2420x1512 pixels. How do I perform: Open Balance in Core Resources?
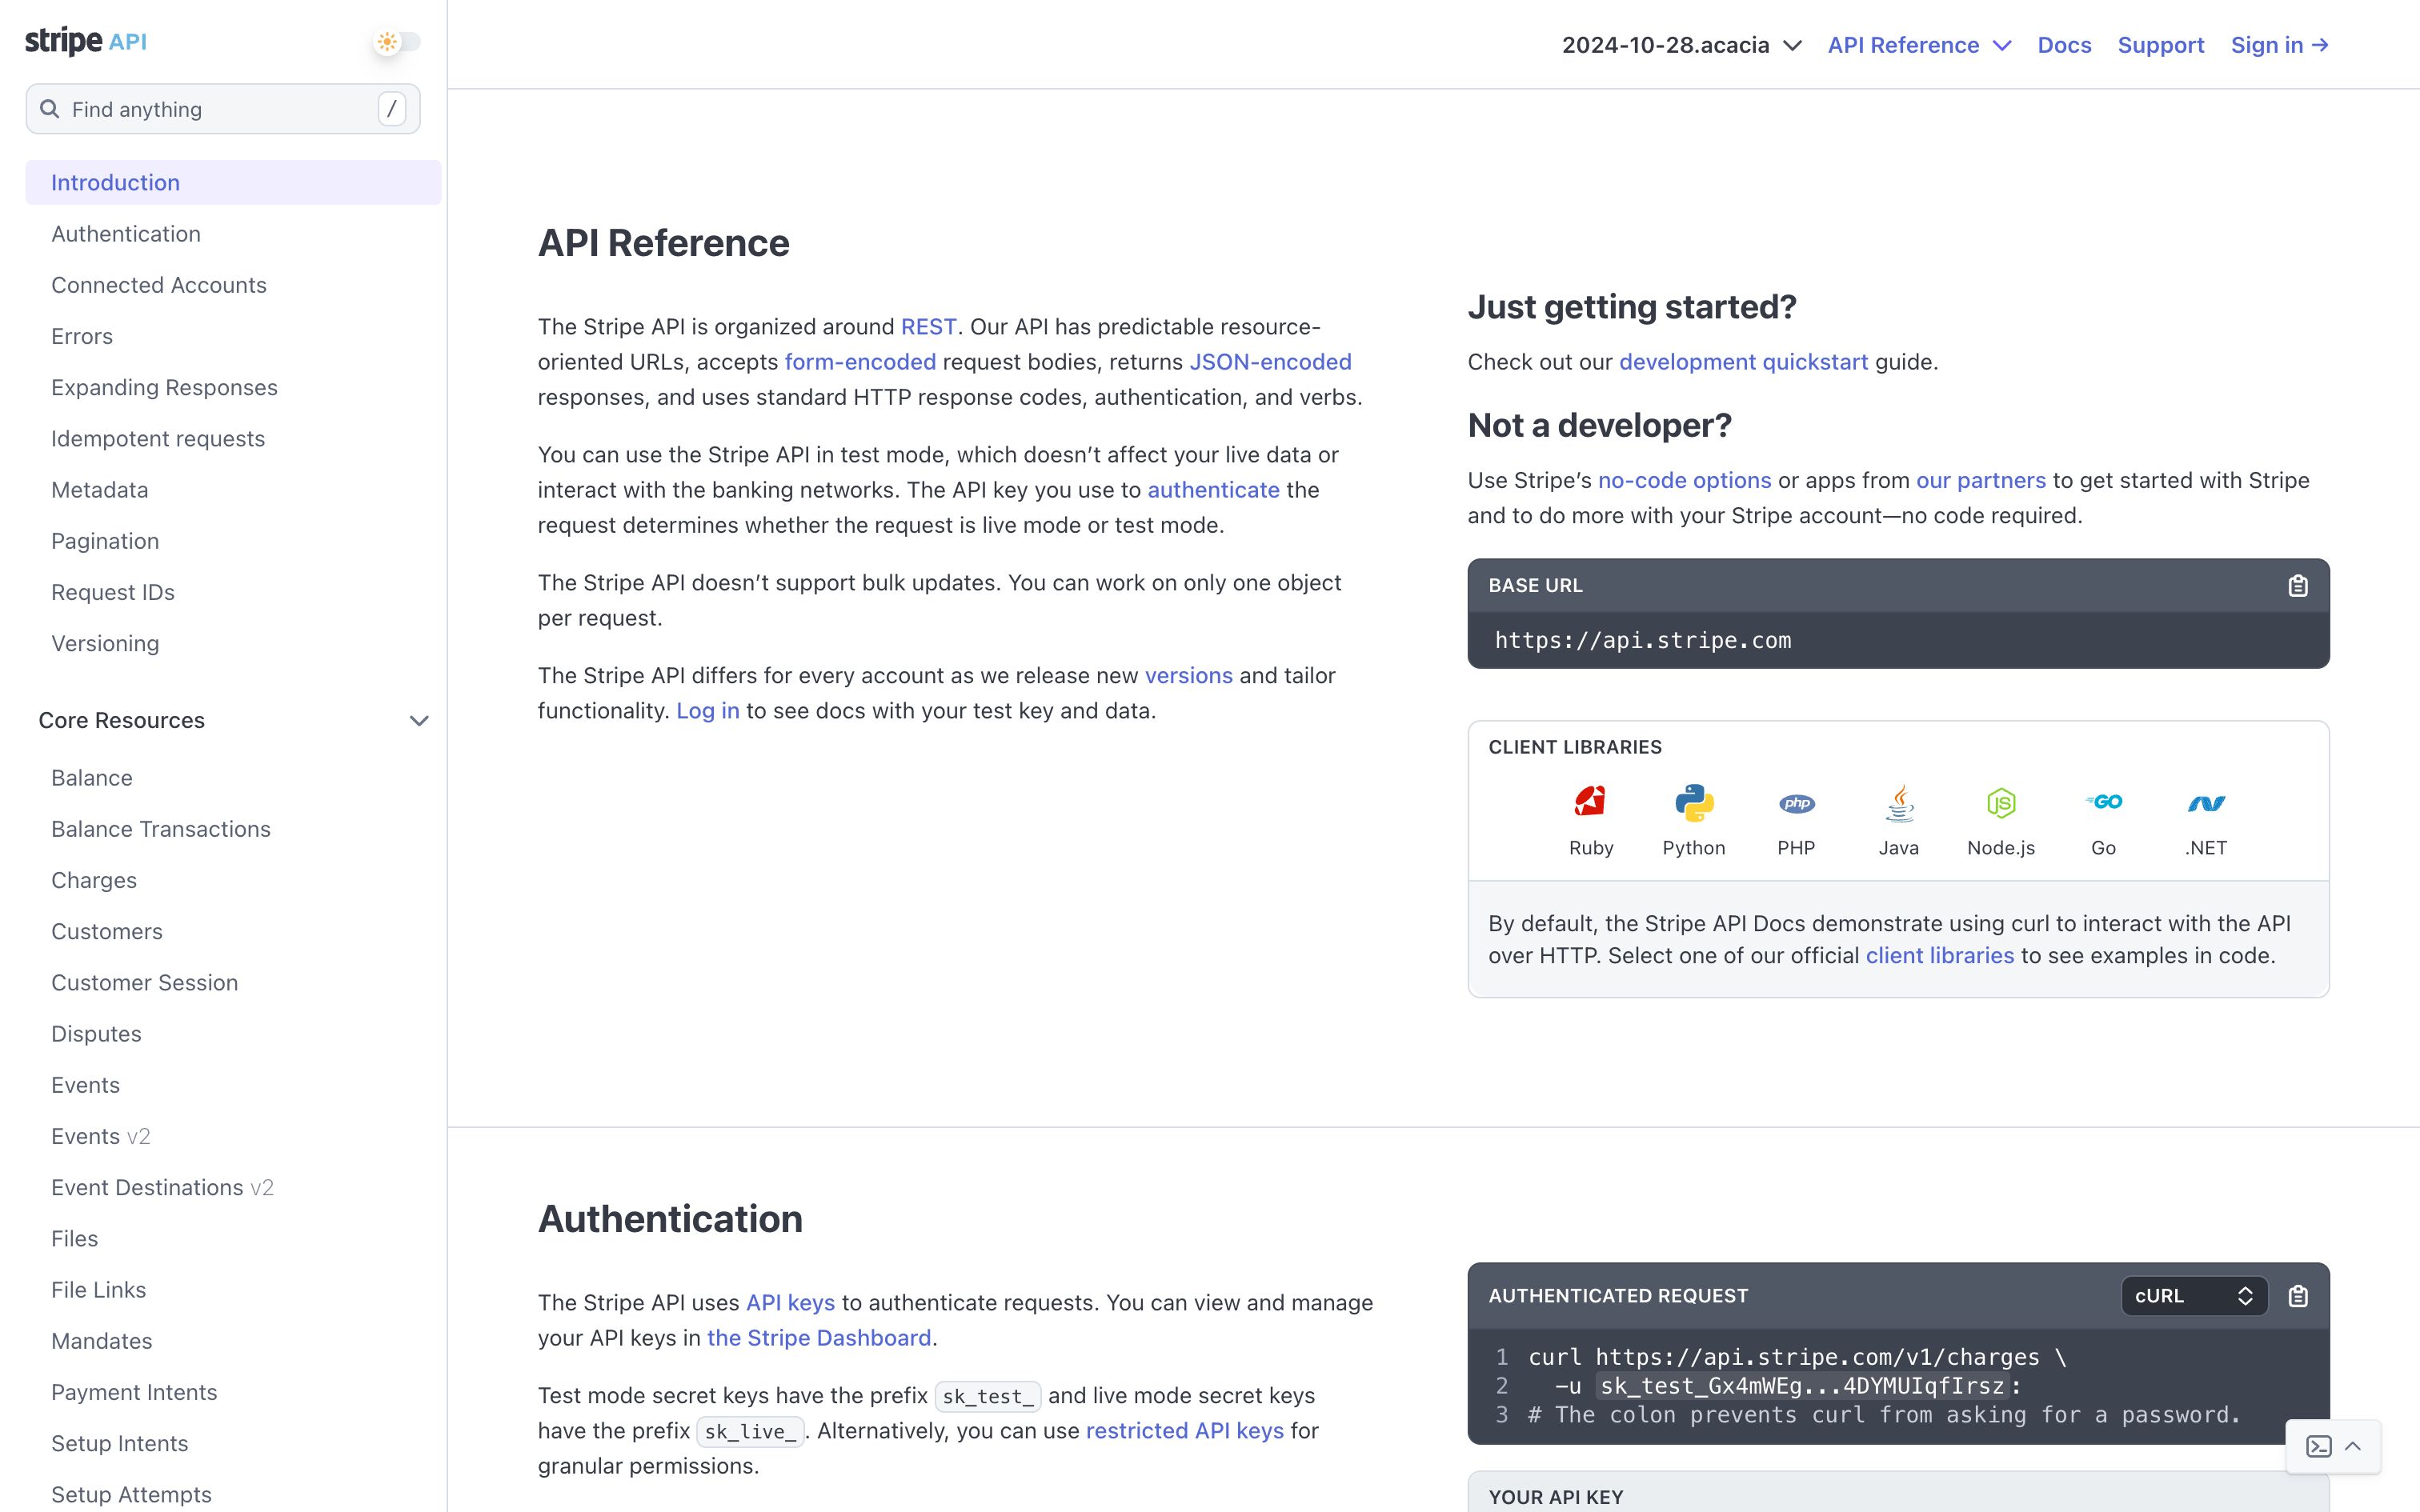[92, 778]
